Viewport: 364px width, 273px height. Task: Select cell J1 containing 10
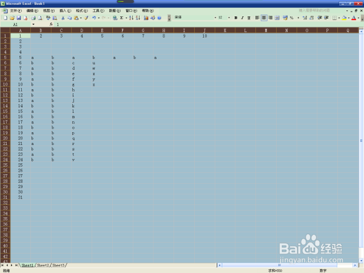[x=204, y=36]
